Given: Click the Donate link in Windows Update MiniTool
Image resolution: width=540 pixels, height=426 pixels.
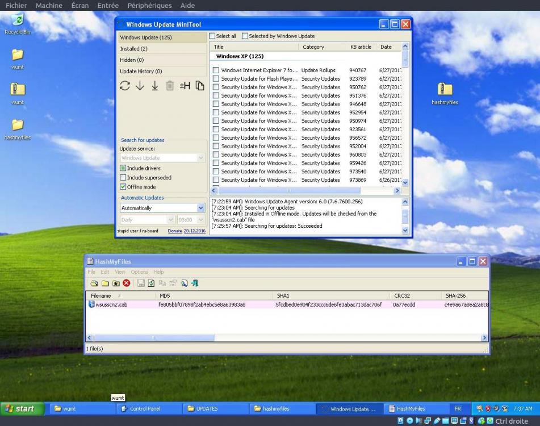Looking at the screenshot, I should 175,231.
